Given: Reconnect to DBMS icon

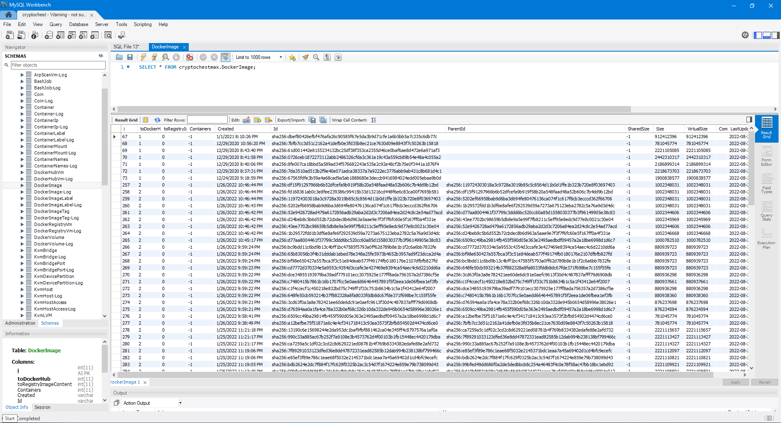Looking at the screenshot, I should click(x=122, y=35).
